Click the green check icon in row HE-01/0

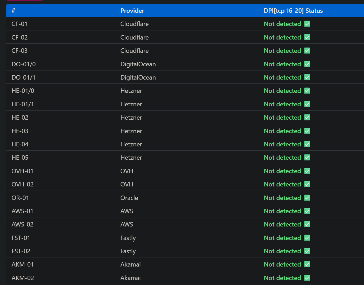click(x=307, y=90)
